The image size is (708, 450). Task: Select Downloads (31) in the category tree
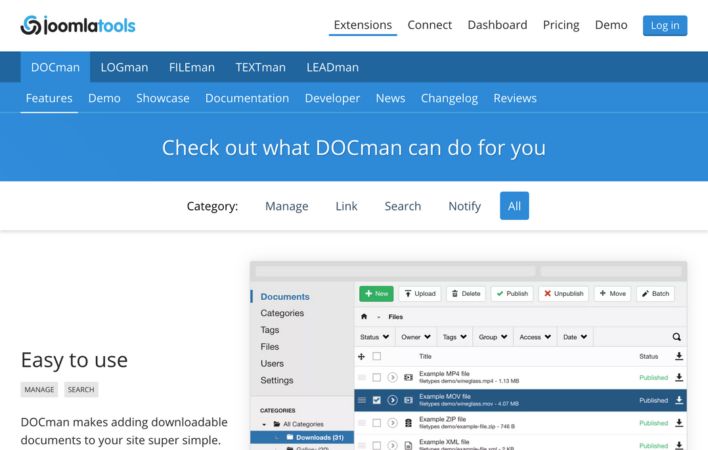pyautogui.click(x=302, y=437)
